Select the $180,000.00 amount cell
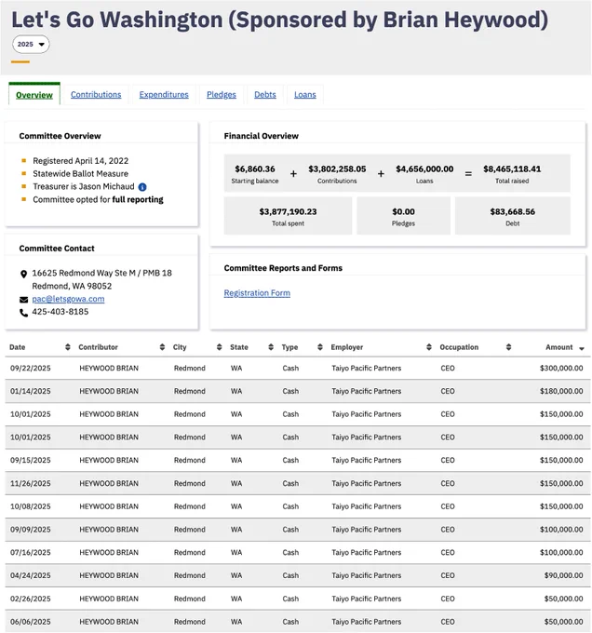 click(561, 391)
